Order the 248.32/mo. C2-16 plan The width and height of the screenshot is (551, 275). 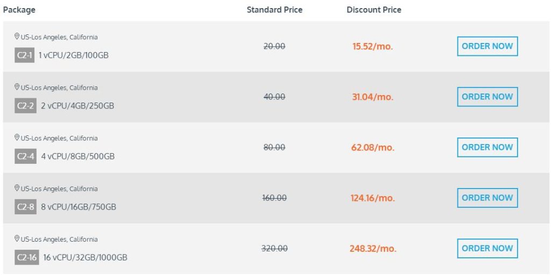tap(488, 248)
